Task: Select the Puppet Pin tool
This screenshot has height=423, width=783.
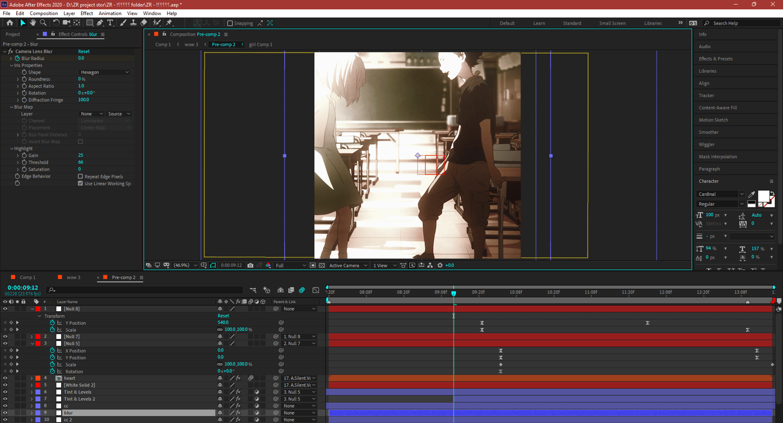Action: point(169,23)
